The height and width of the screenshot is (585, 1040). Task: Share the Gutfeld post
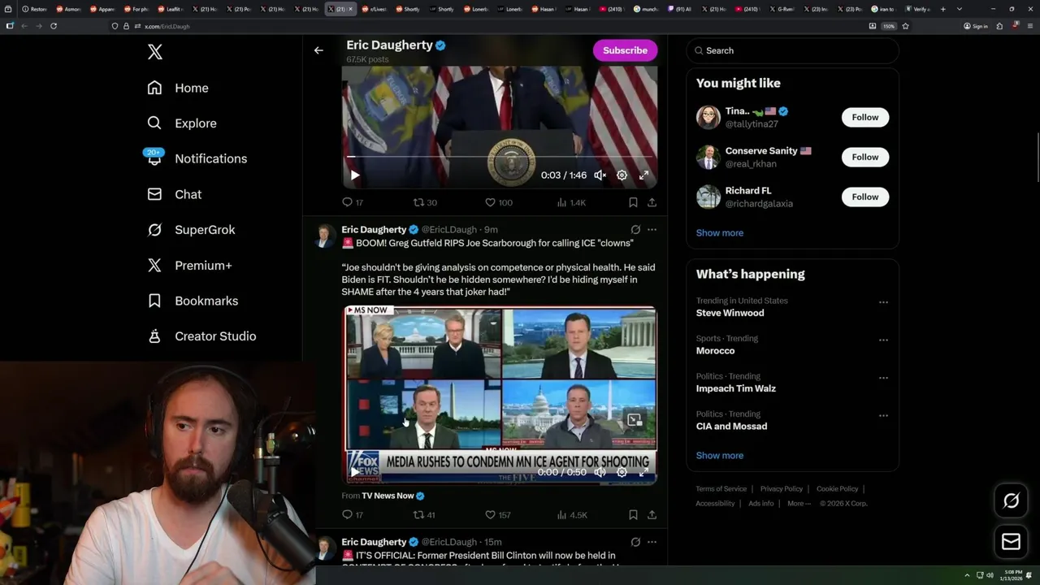652,515
